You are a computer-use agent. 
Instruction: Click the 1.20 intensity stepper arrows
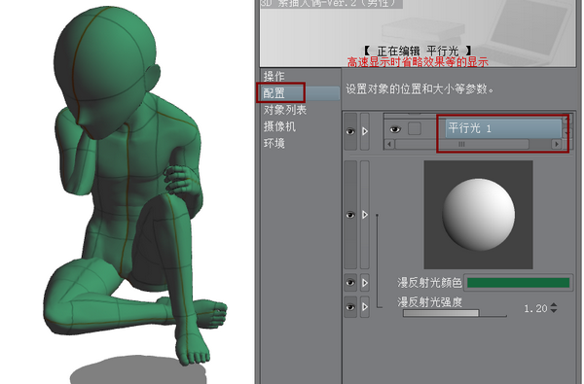click(x=554, y=308)
